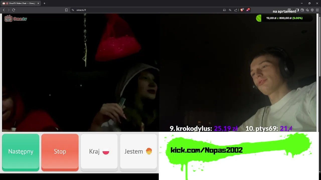Close the OmeTV Video Chat tab
The width and height of the screenshot is (321, 180).
pos(38,3)
